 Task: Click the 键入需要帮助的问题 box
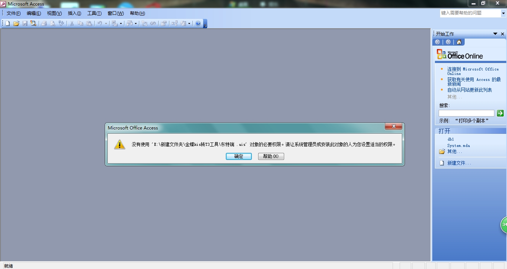(471, 13)
